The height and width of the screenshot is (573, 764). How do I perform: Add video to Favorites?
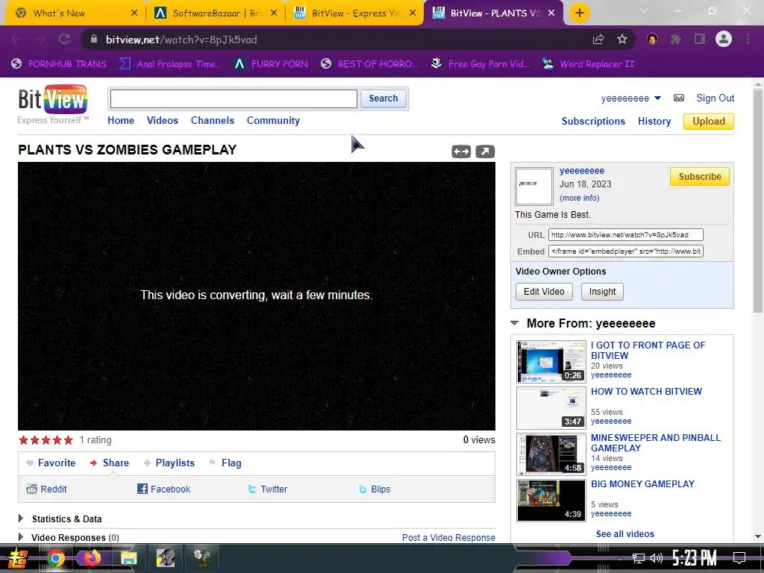tap(51, 463)
